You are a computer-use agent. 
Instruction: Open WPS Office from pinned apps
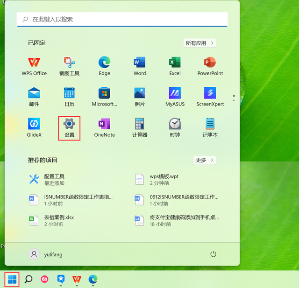34,66
